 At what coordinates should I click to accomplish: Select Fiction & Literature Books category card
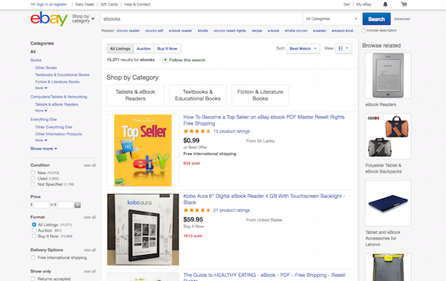tap(260, 95)
